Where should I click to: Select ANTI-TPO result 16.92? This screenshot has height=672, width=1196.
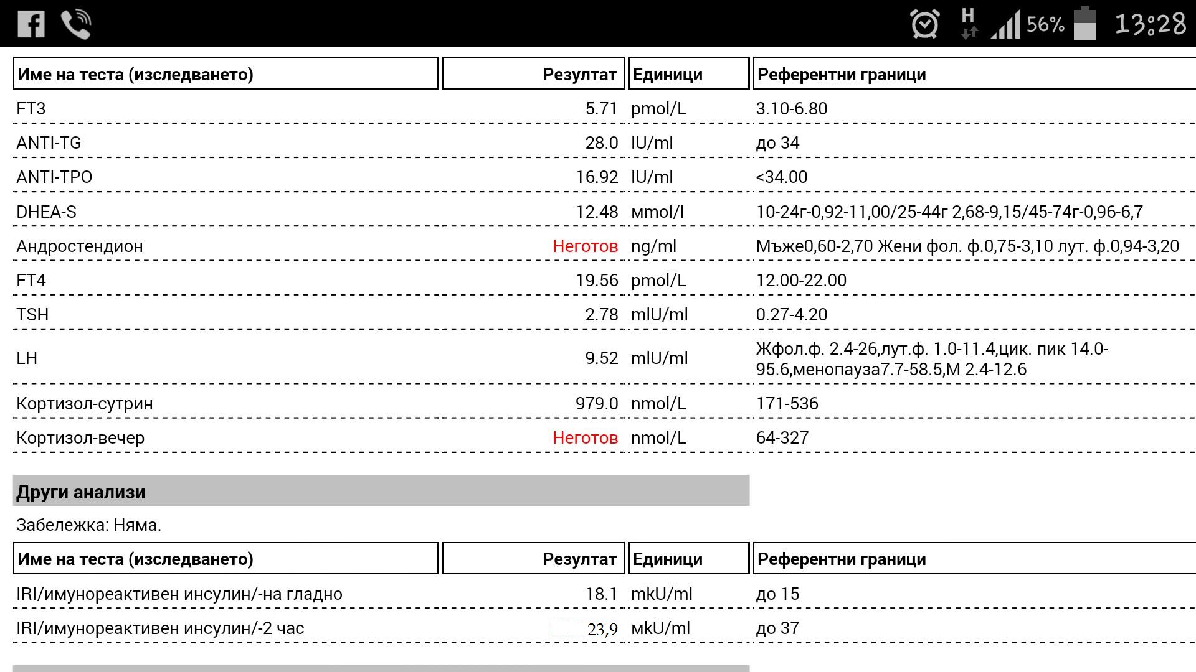(597, 177)
